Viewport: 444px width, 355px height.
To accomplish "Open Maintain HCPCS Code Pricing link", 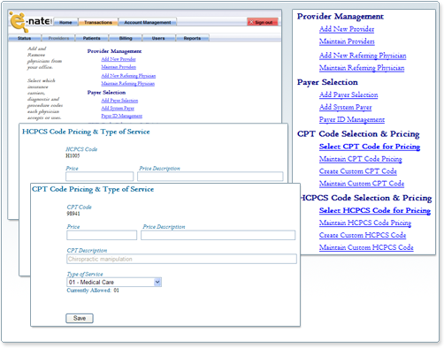I will pos(365,223).
